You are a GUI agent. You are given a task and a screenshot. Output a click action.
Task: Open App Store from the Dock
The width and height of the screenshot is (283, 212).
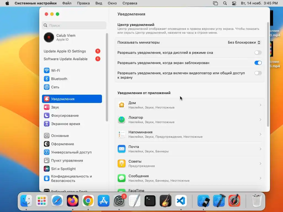[x=104, y=201]
